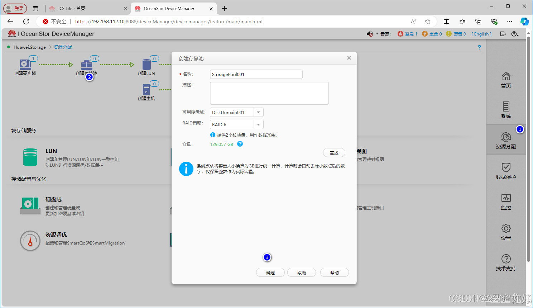The width and height of the screenshot is (533, 308).
Task: Click the 帮助 button
Action: click(335, 273)
